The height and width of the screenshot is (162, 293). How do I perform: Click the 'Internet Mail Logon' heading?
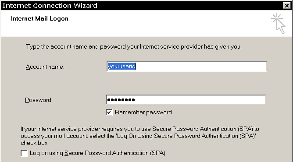[x=39, y=19]
